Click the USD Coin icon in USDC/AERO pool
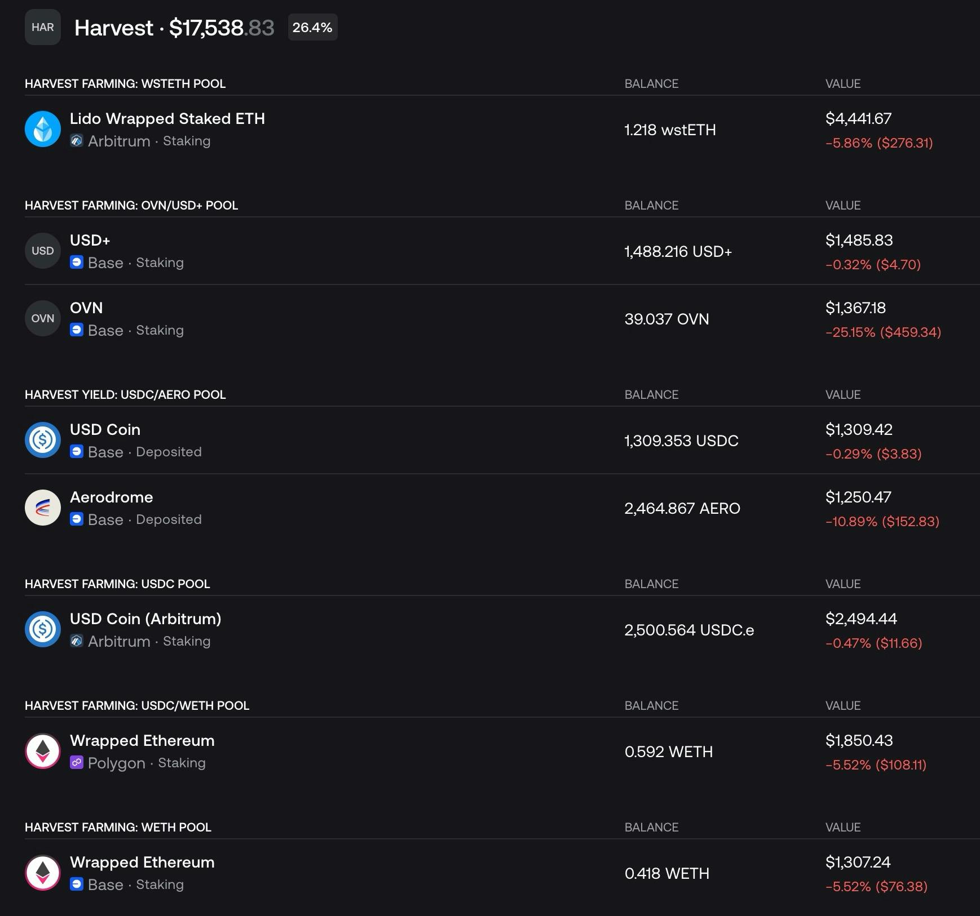 [43, 440]
